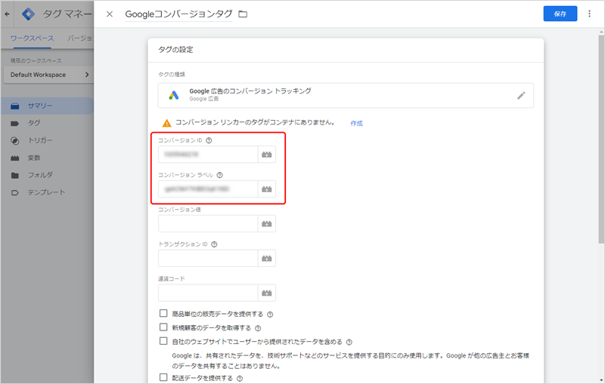Open help for トランザクション ID

coord(214,244)
